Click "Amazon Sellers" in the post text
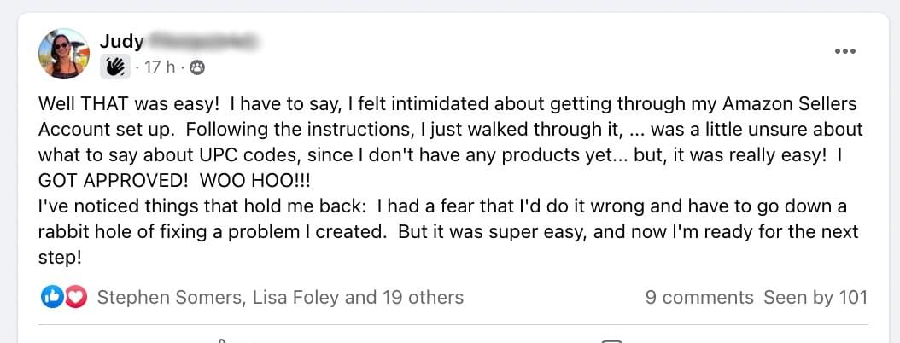The height and width of the screenshot is (343, 900). [789, 104]
